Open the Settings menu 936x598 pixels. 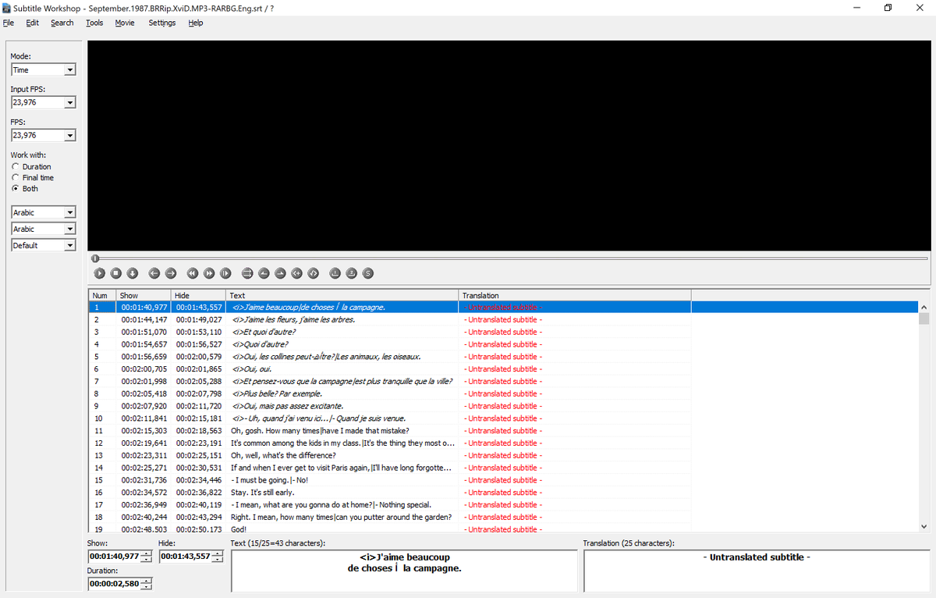click(162, 23)
